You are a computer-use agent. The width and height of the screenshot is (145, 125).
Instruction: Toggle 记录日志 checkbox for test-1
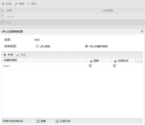tap(115, 66)
